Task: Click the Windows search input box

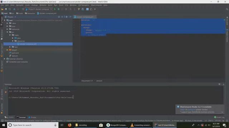Action: (33, 125)
